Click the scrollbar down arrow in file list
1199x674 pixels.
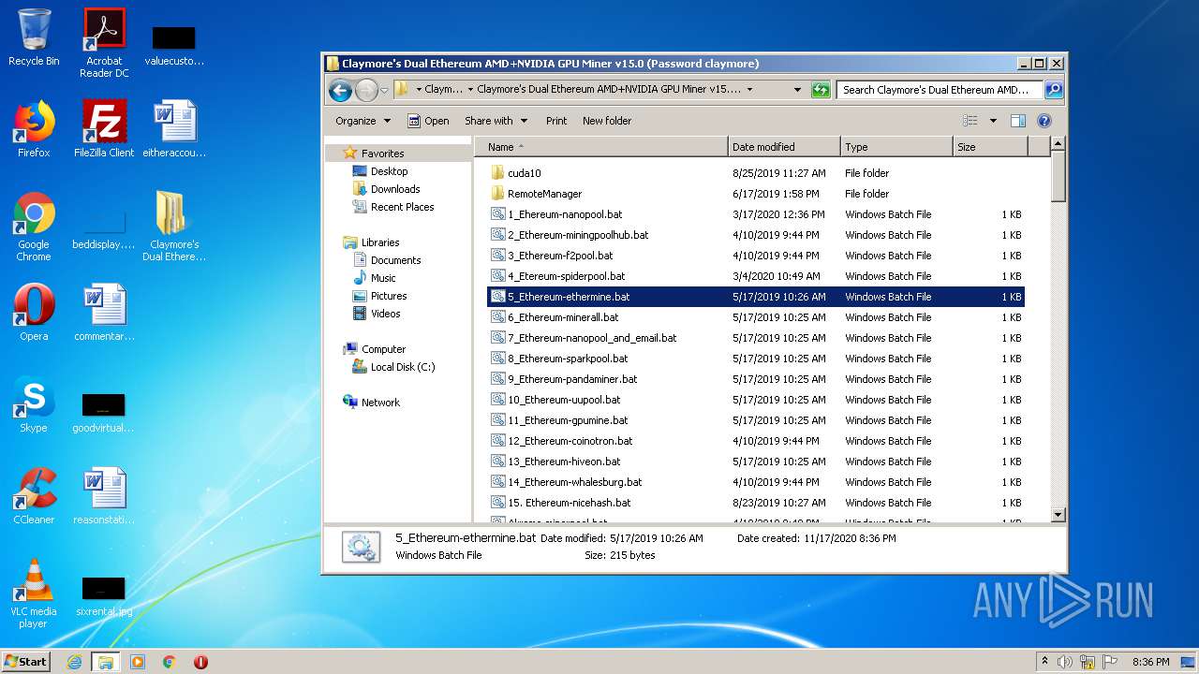pos(1058,515)
